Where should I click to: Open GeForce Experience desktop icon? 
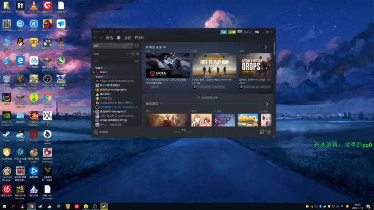(7, 119)
